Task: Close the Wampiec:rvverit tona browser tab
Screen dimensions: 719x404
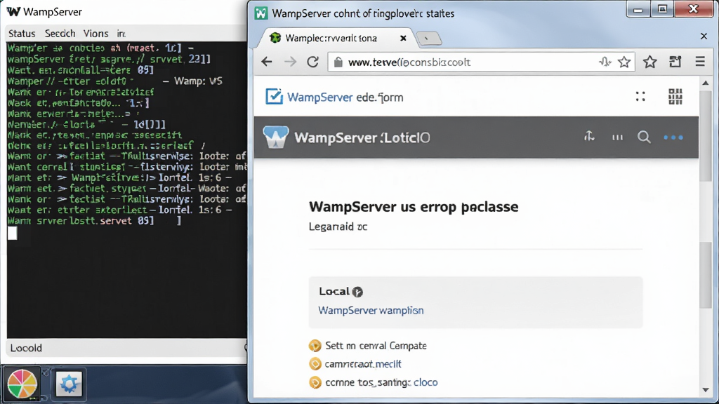Action: point(403,38)
